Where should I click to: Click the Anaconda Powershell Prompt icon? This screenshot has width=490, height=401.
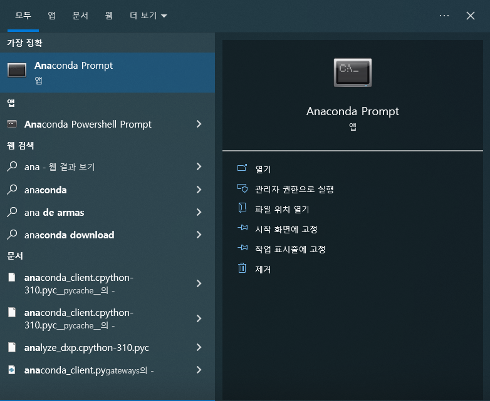(x=12, y=124)
